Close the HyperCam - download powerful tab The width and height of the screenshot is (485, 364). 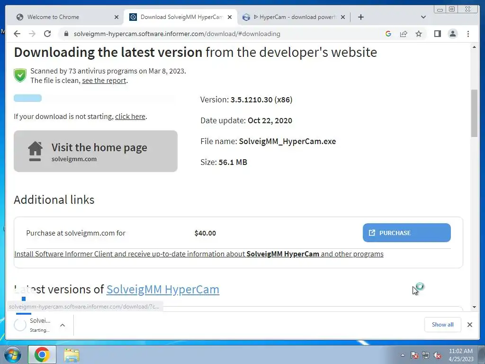[x=343, y=17]
